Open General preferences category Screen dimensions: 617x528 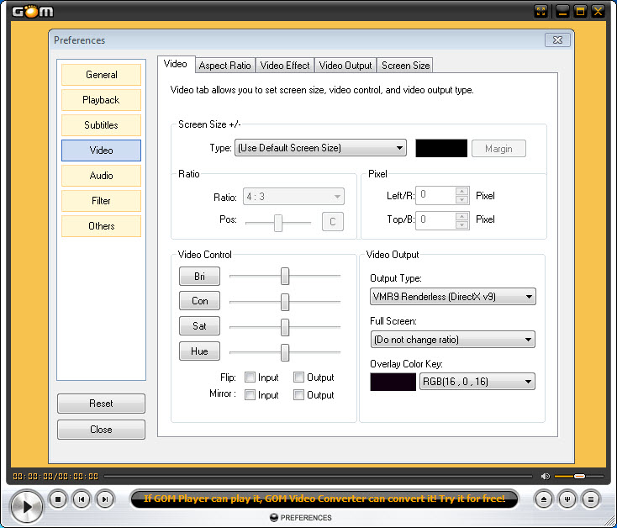point(101,75)
